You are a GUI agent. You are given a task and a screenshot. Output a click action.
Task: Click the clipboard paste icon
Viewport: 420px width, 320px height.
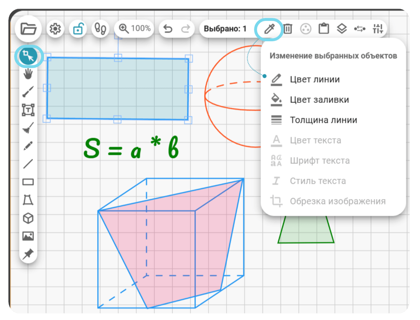(324, 29)
